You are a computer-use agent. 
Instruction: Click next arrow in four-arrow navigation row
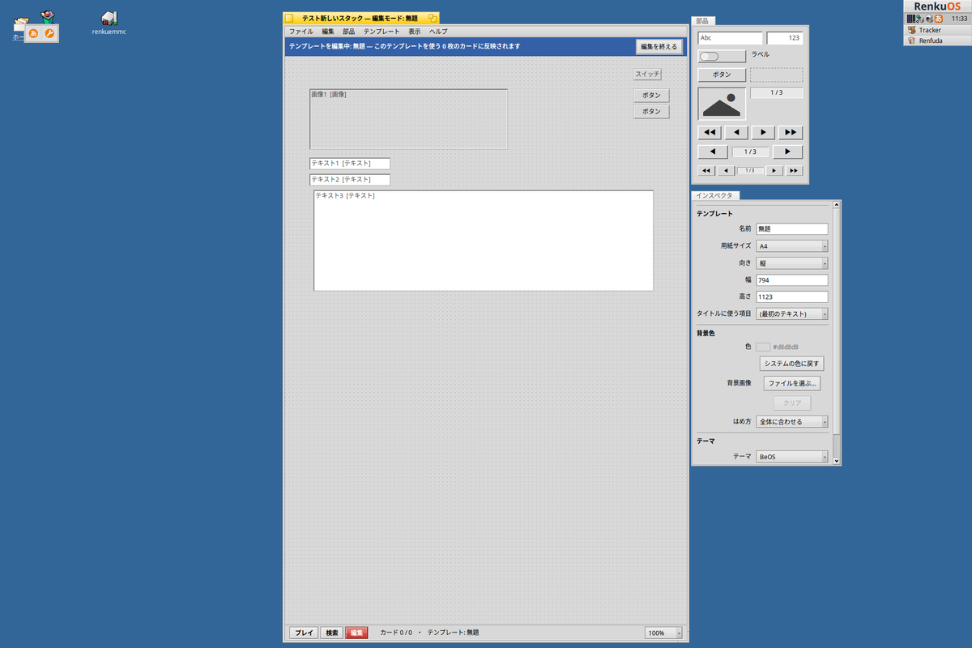(x=763, y=132)
